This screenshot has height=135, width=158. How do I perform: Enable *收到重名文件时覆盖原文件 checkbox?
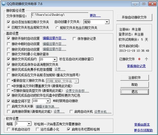(x=9, y=86)
